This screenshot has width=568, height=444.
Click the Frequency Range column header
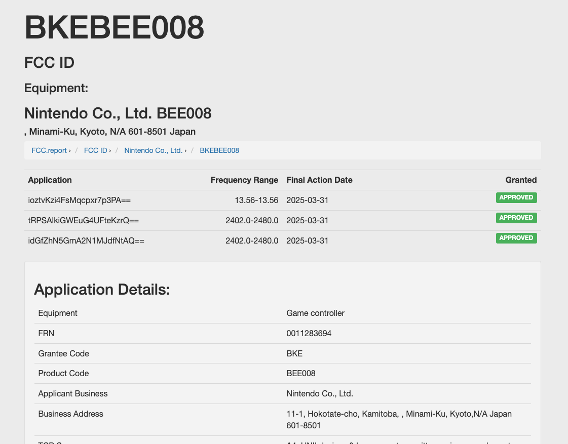click(244, 180)
